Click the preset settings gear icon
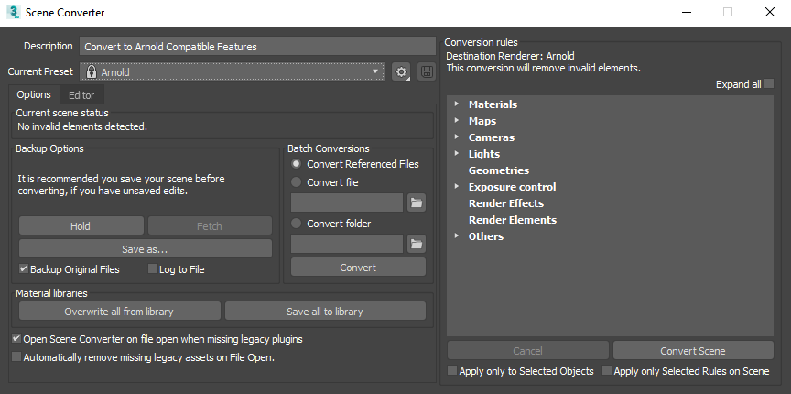Image resolution: width=791 pixels, height=394 pixels. pos(400,71)
